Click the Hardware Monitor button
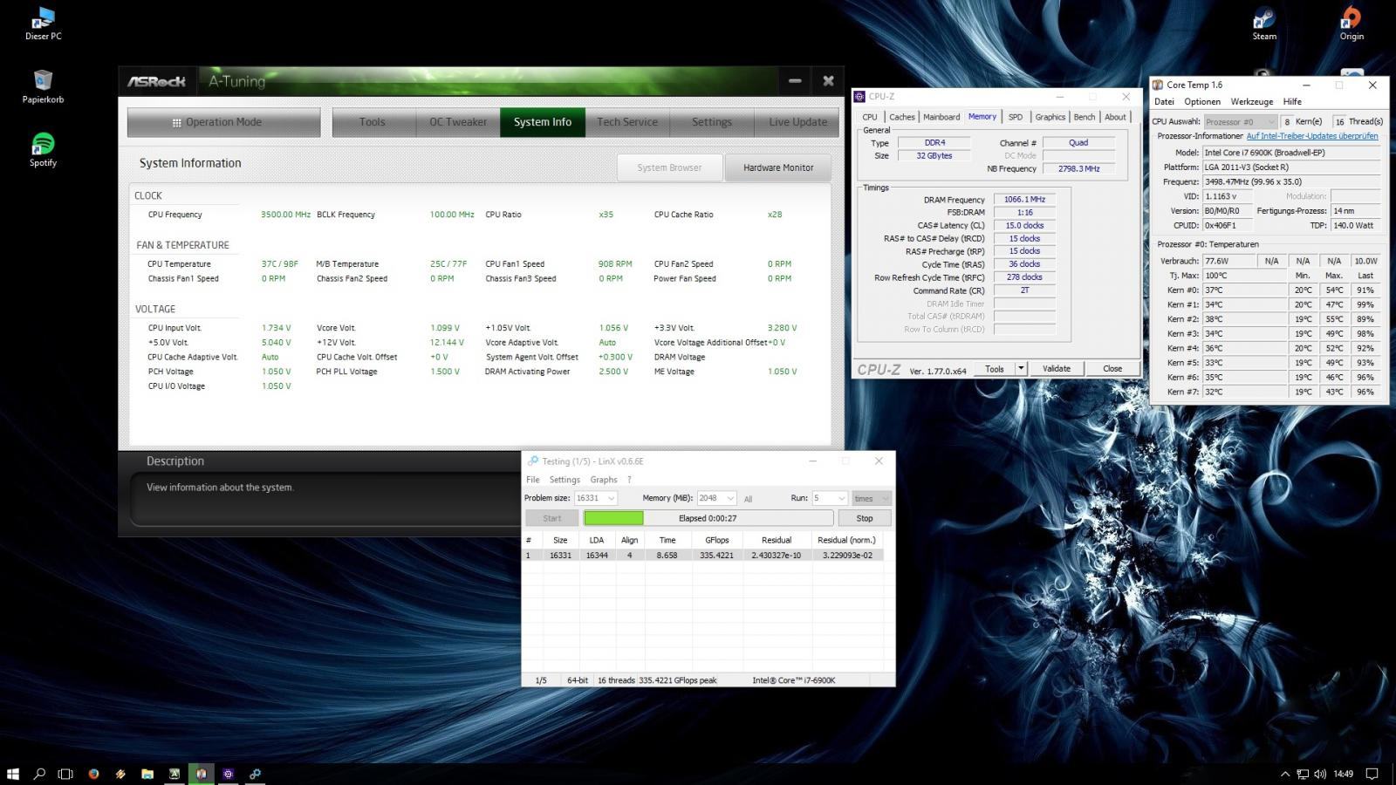Image resolution: width=1396 pixels, height=785 pixels. (778, 167)
